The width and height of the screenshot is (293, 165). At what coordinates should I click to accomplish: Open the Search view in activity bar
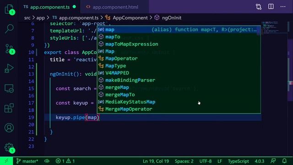(9, 29)
